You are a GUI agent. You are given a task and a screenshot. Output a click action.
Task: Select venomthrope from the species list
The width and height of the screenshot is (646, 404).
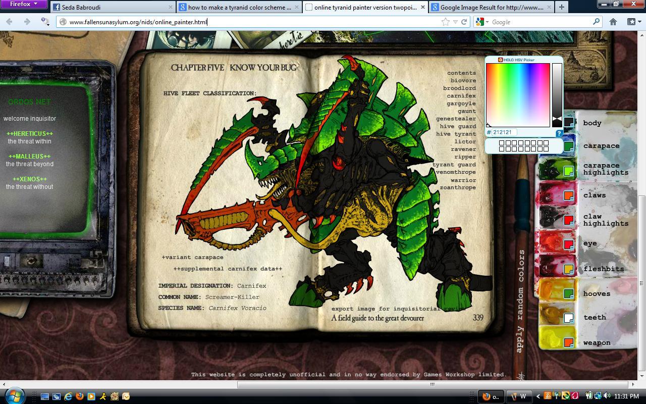pyautogui.click(x=456, y=172)
